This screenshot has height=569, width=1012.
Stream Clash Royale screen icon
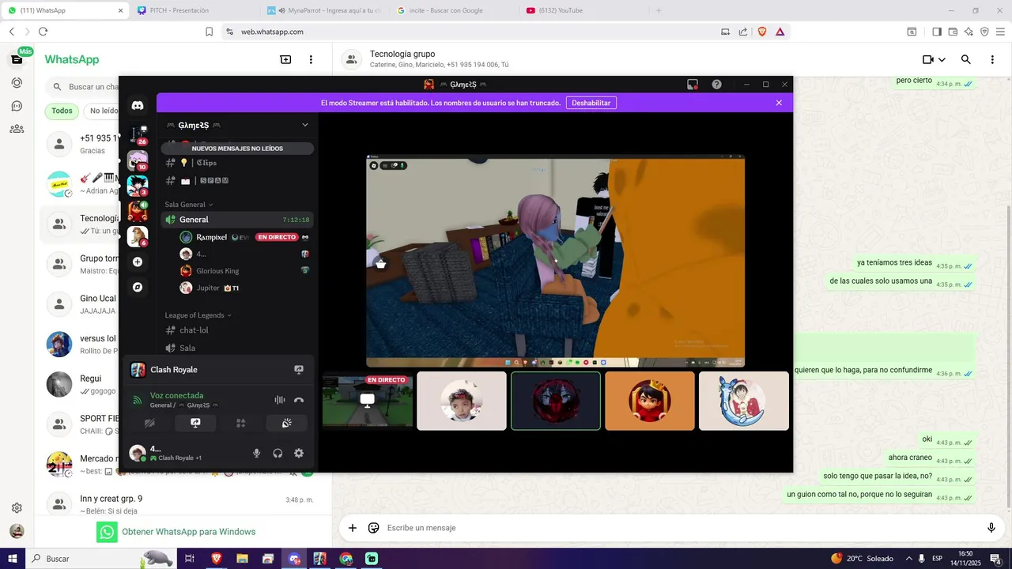point(299,369)
